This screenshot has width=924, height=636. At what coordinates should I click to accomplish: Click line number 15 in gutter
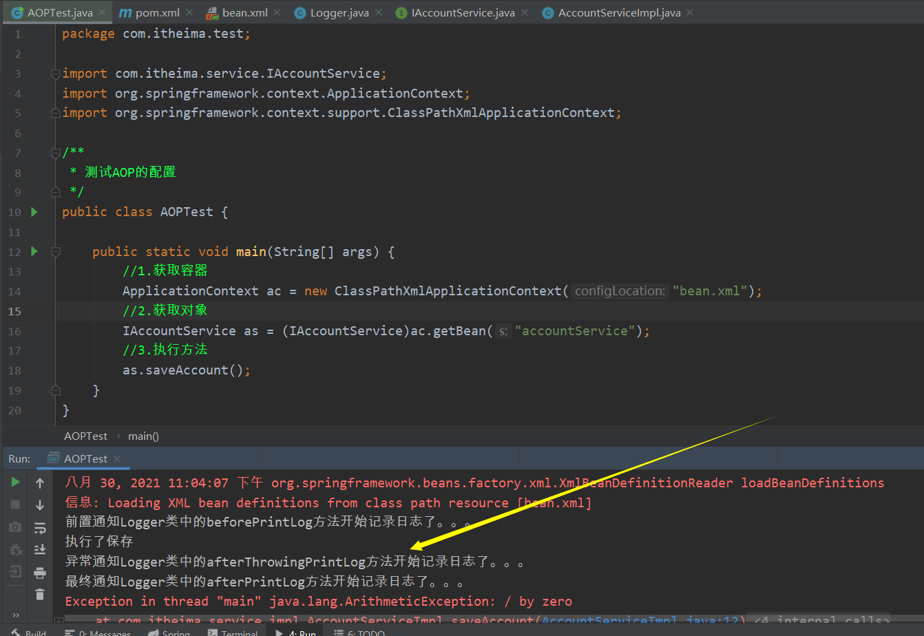[x=15, y=311]
